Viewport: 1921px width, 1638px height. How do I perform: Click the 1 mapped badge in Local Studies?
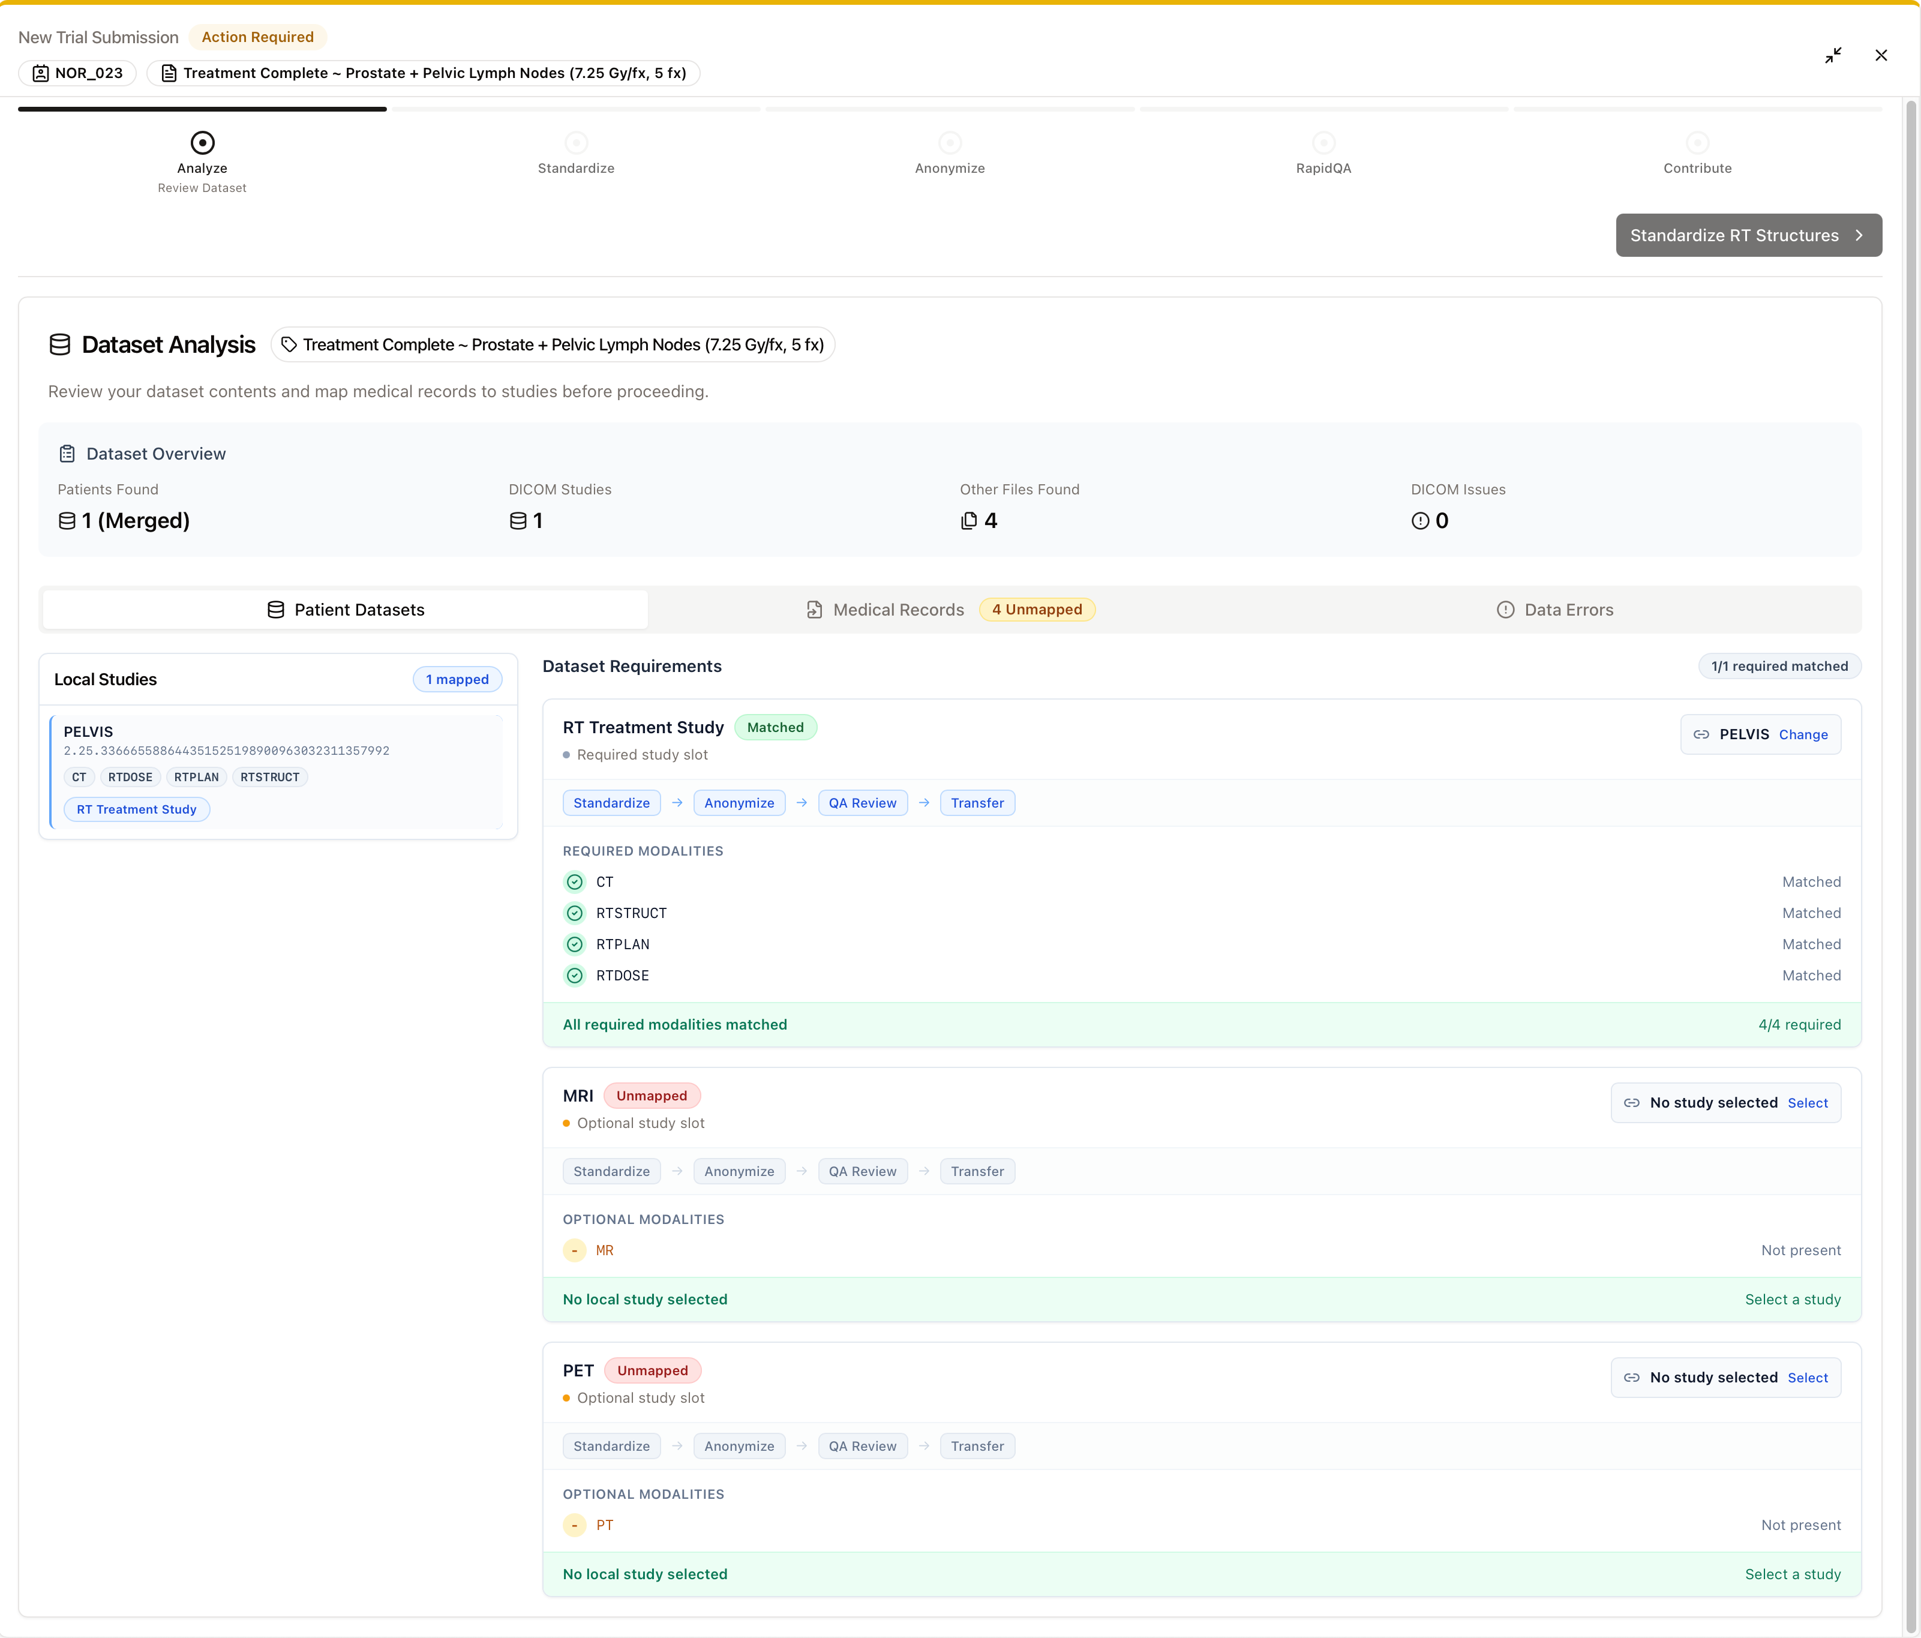coord(457,679)
